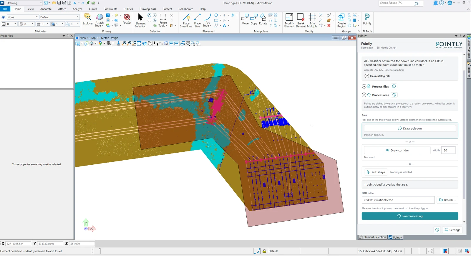Viewport: 471px width, 256px height.
Task: Click the Draw polygon button
Action: click(410, 128)
